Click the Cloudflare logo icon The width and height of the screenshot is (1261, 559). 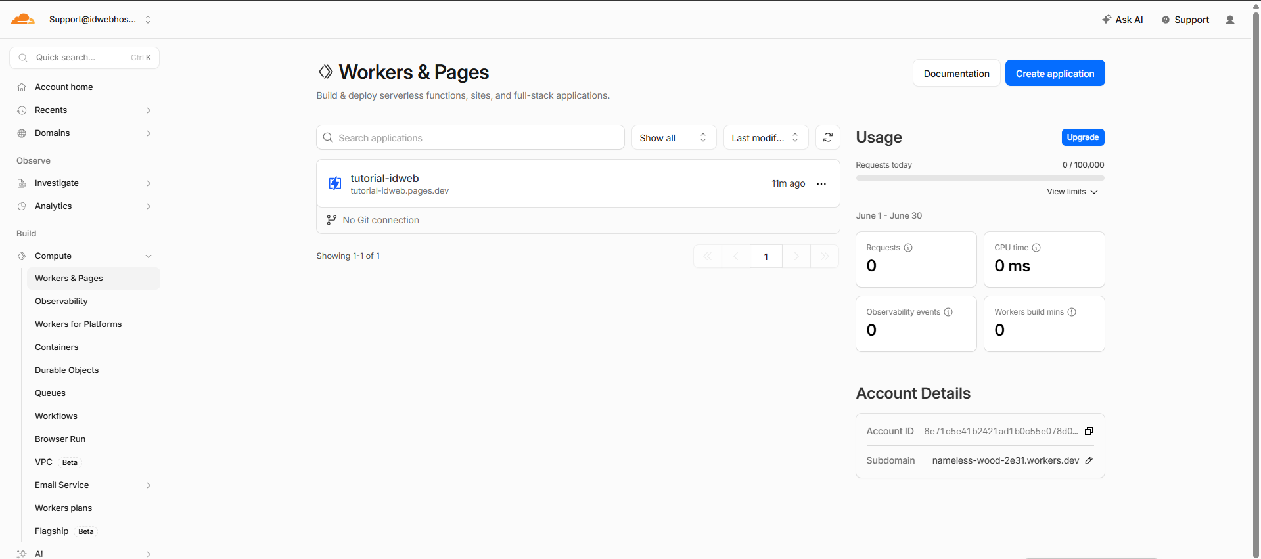pyautogui.click(x=22, y=19)
